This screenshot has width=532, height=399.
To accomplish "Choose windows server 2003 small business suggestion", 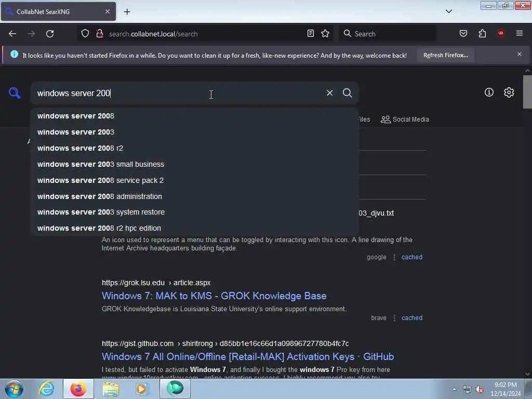I will click(194, 164).
